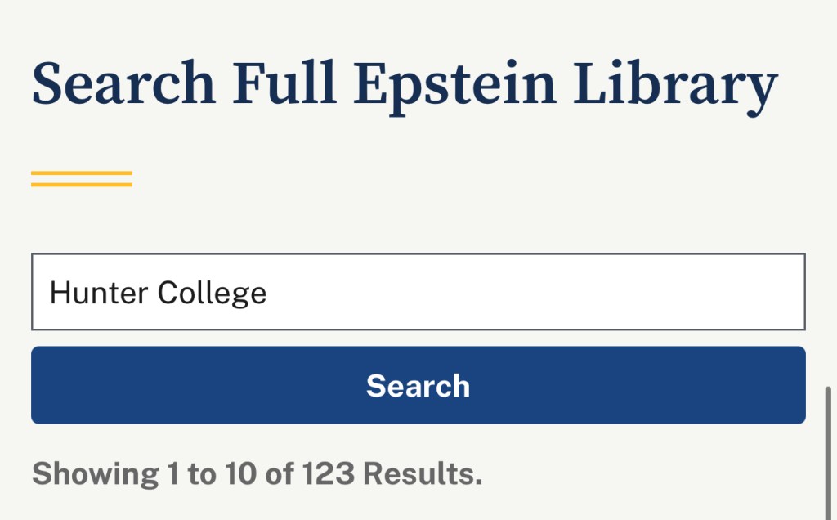Click the number '123' in the results count

(x=329, y=473)
